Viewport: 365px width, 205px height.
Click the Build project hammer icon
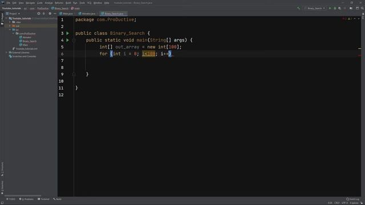click(299, 8)
